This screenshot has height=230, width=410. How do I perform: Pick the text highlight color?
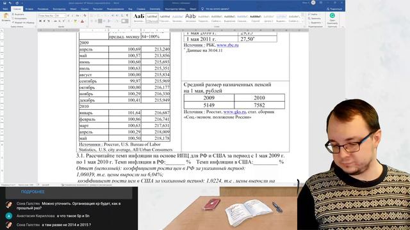[x=76, y=21]
